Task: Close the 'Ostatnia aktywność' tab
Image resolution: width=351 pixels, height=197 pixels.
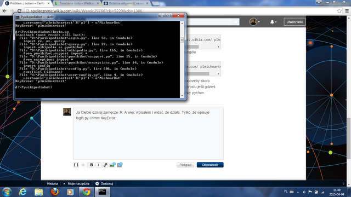Action: coord(148,3)
